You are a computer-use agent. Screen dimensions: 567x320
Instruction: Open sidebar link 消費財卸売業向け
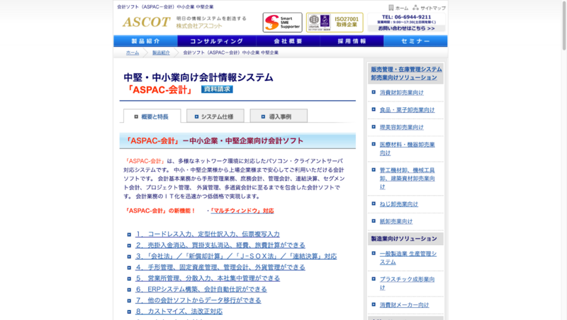point(401,93)
